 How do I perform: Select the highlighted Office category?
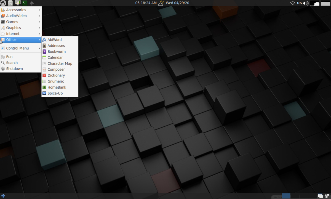tap(21, 40)
